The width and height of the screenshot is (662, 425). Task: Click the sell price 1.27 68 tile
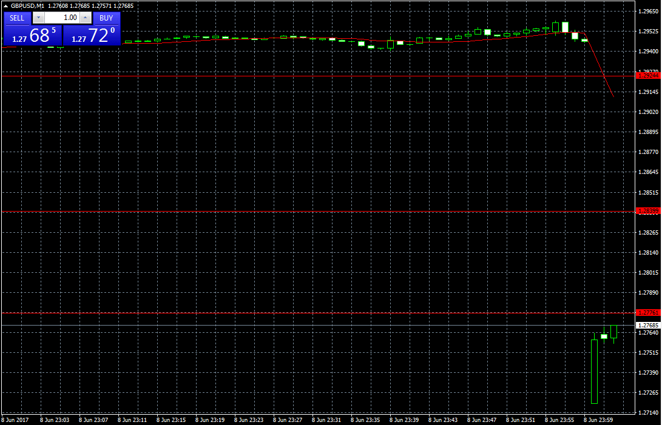coord(33,35)
